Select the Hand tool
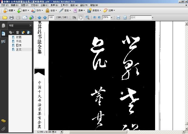This screenshot has height=134, width=188. [x=81, y=18]
